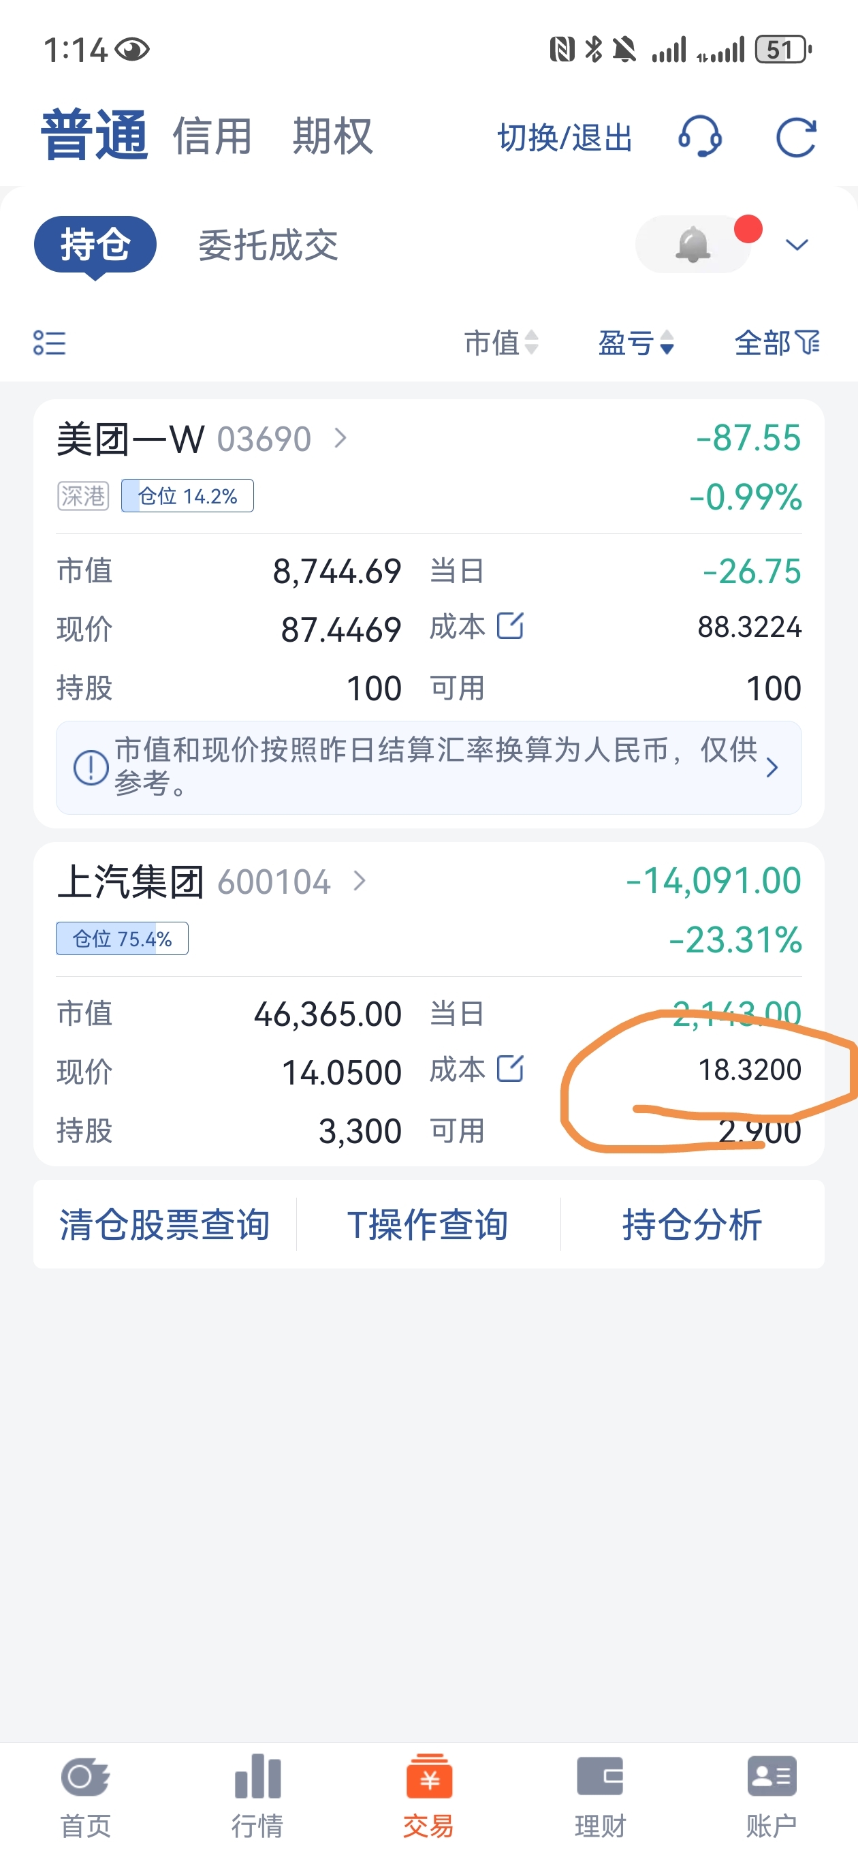
Task: Tap battery indicator in status bar
Action: pos(783,50)
